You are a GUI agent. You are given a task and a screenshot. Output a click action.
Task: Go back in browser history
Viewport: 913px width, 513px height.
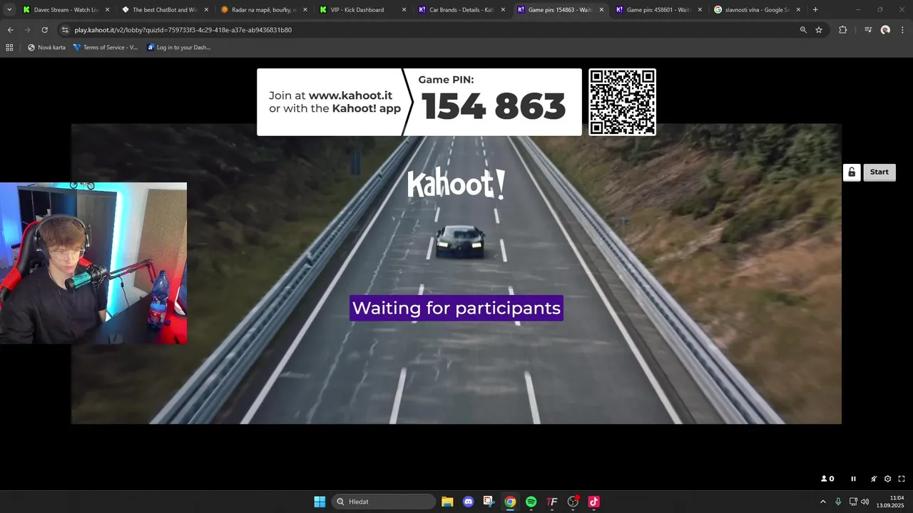pyautogui.click(x=10, y=30)
